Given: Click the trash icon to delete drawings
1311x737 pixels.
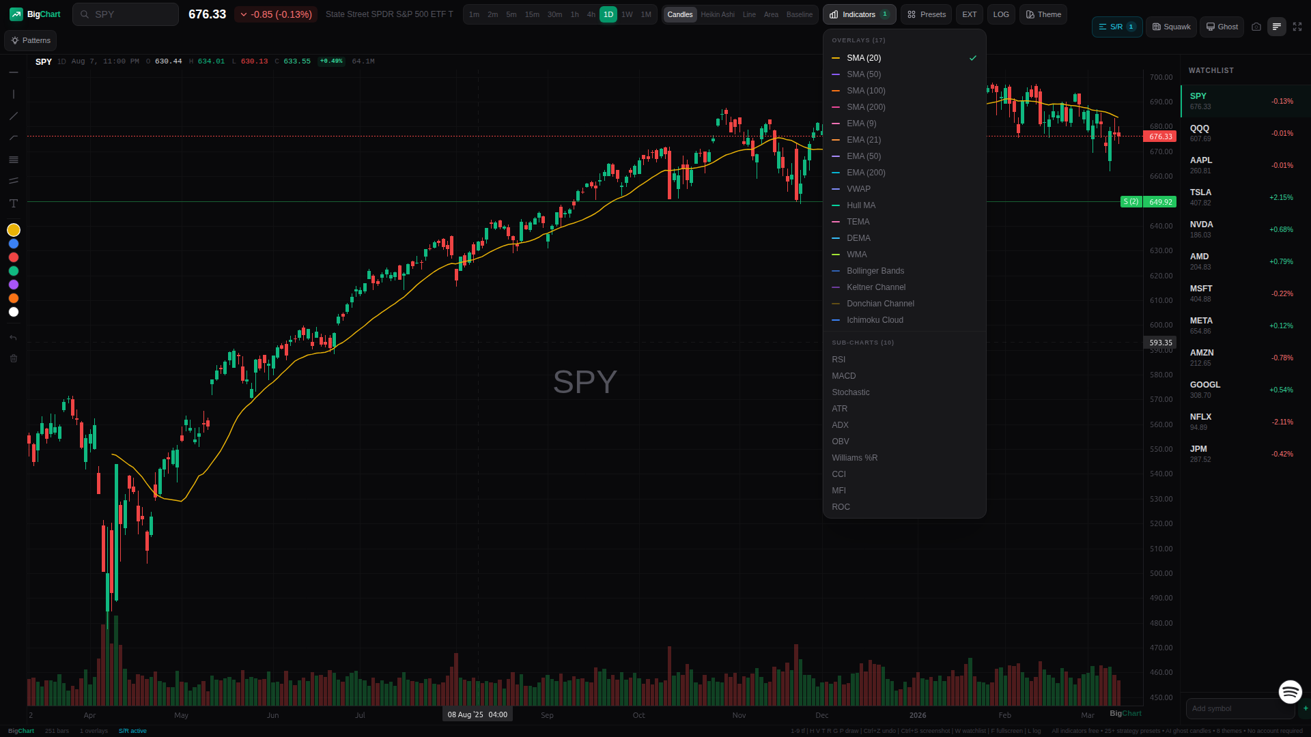Looking at the screenshot, I should pyautogui.click(x=14, y=358).
